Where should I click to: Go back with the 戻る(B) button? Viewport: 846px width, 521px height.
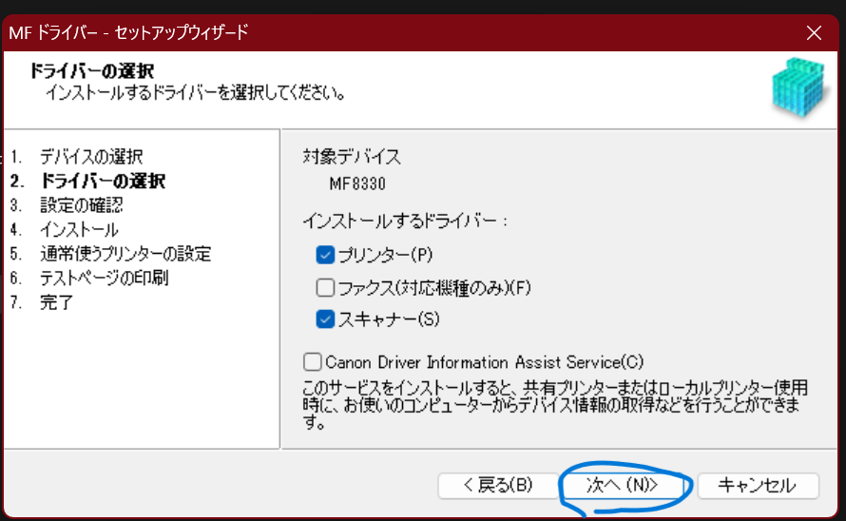click(x=497, y=485)
